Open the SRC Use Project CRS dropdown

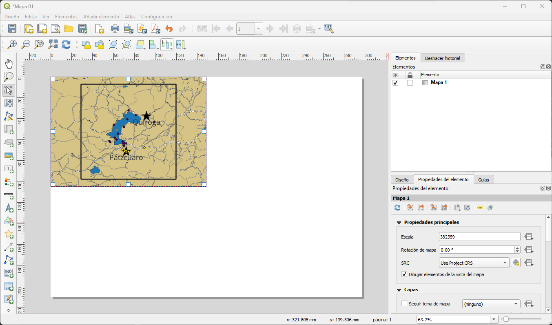(474, 263)
